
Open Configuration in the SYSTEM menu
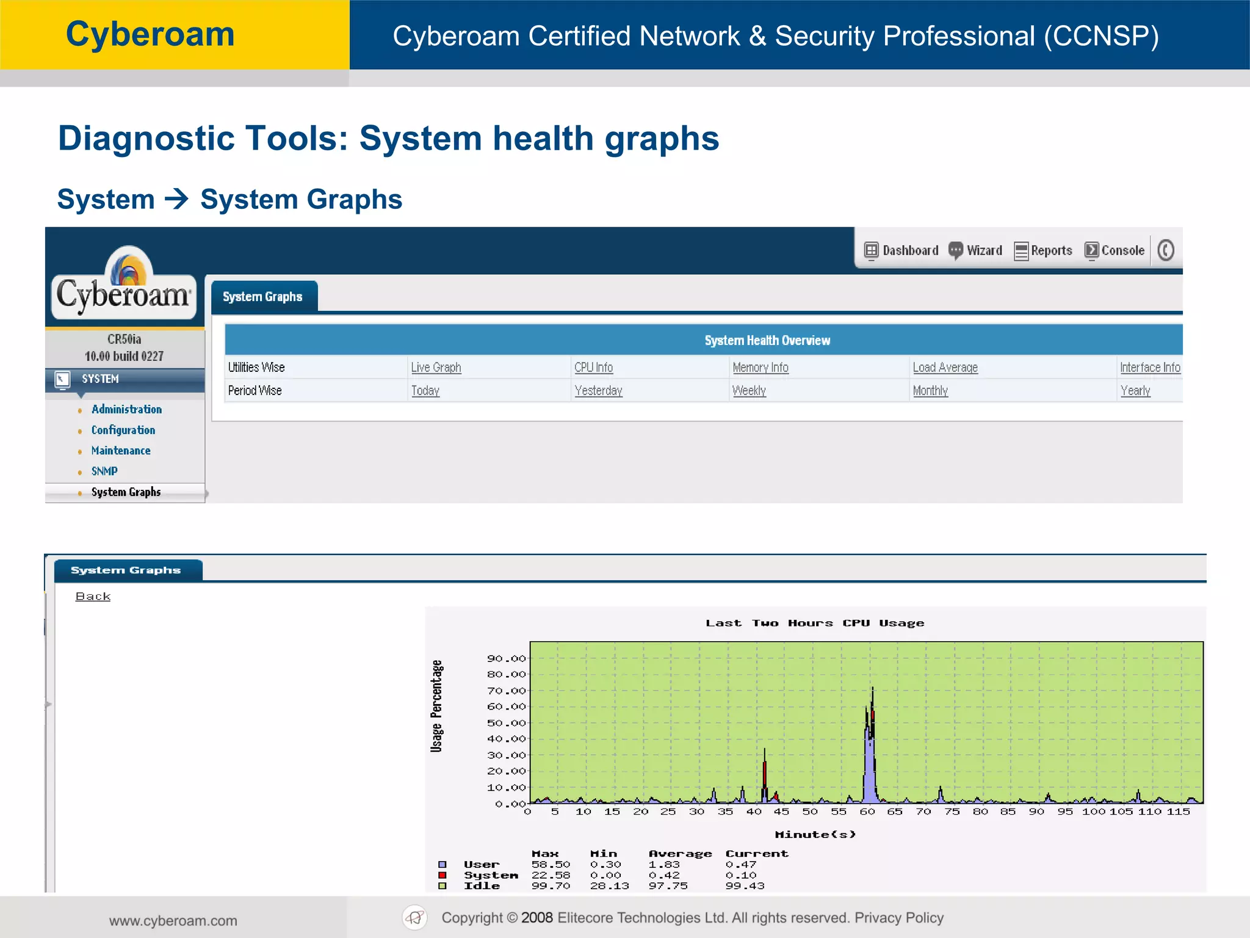(x=123, y=430)
